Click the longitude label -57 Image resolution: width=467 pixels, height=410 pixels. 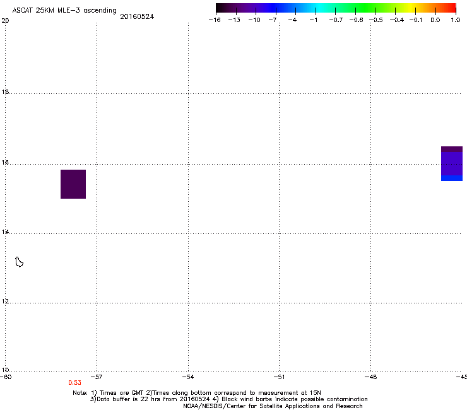pyautogui.click(x=97, y=377)
